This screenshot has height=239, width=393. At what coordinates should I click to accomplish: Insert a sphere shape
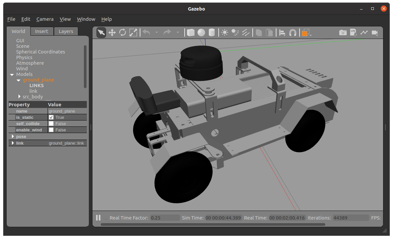201,32
